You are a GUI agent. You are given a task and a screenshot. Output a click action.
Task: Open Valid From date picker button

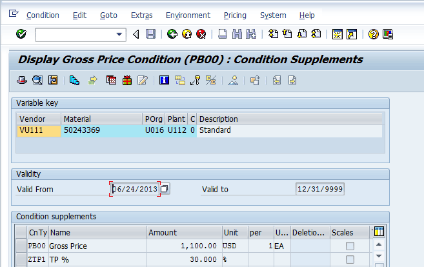pos(165,189)
